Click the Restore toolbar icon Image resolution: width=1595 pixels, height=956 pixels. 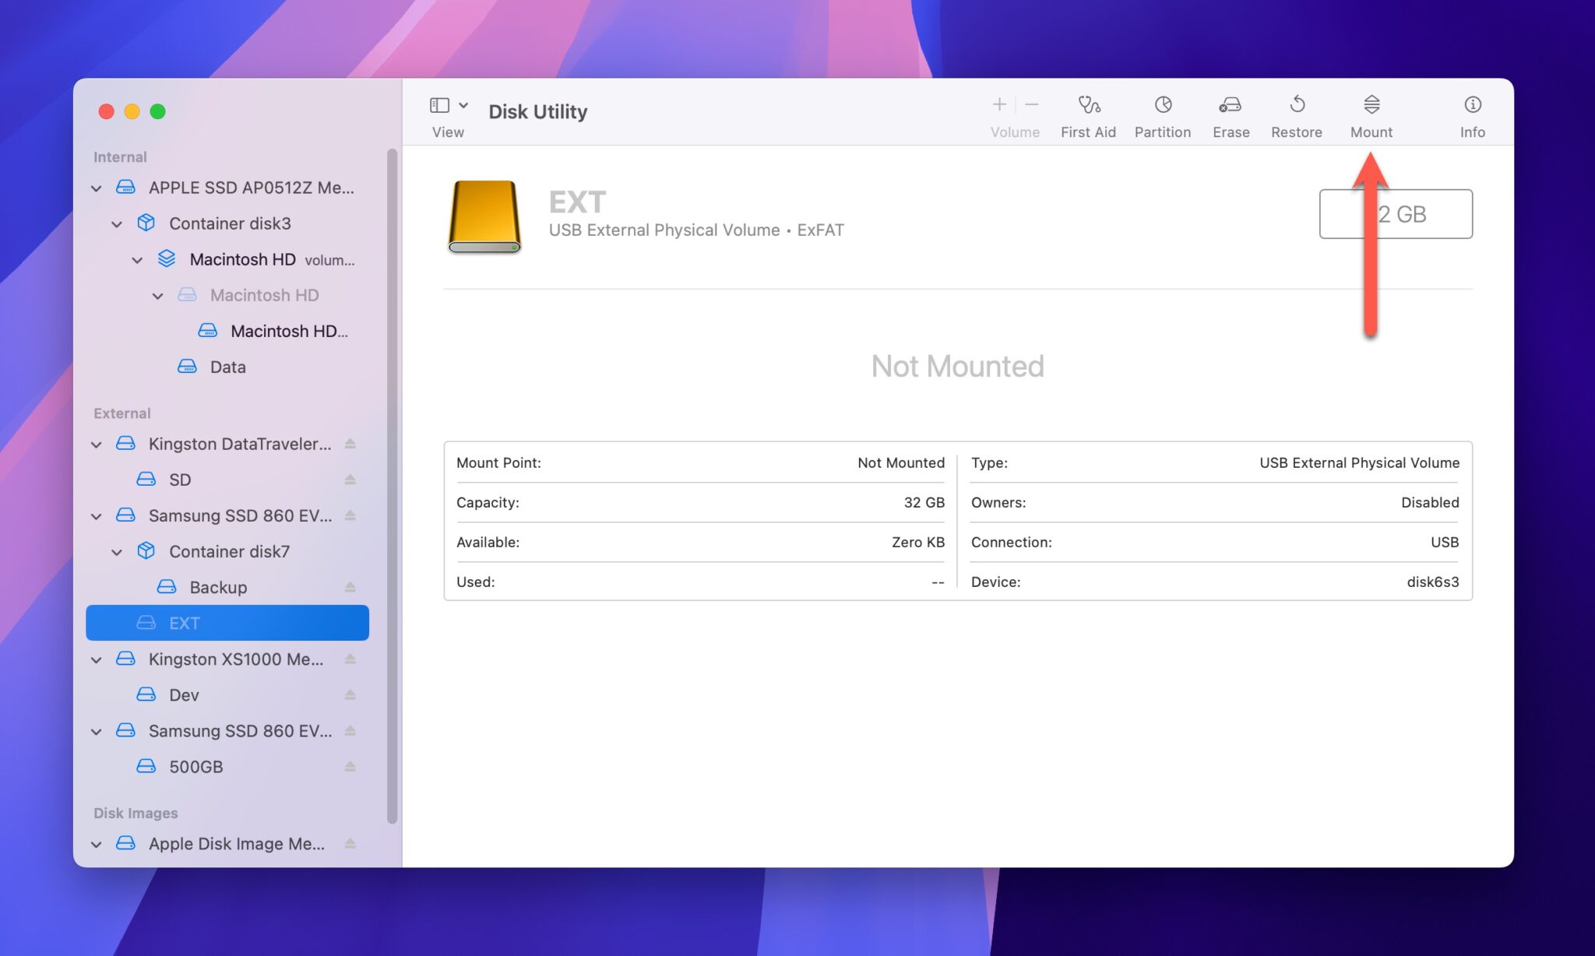click(1296, 113)
